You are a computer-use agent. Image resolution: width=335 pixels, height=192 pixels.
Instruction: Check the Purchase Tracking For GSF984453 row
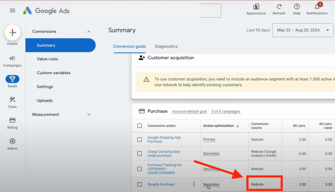click(139, 169)
